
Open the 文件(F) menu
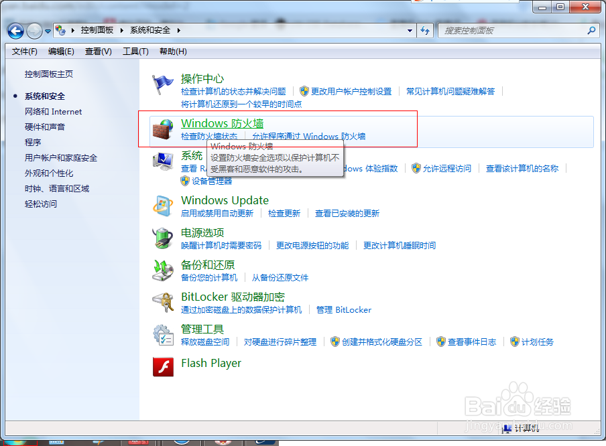pos(24,52)
